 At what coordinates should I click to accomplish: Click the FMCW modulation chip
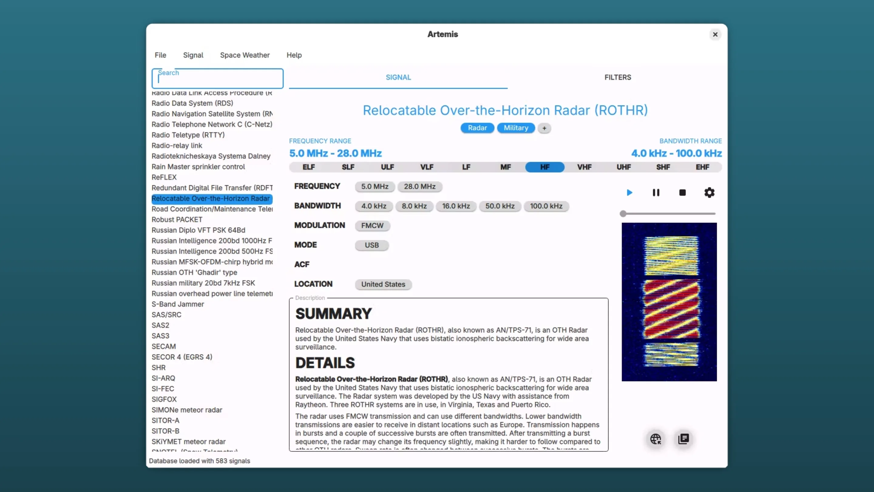point(372,225)
